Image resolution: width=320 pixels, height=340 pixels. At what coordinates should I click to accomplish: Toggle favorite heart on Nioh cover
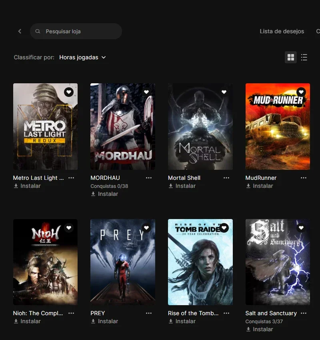(69, 228)
